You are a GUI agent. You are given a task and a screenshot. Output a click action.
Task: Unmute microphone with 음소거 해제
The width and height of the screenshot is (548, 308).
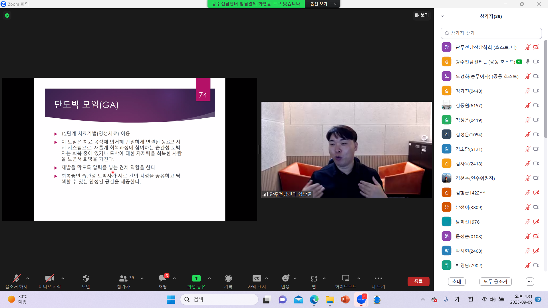point(16,279)
